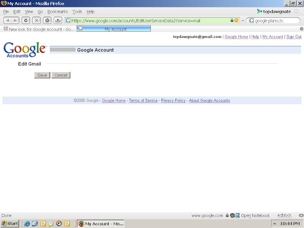Click the status bar padlock security icon
The image size is (304, 228).
[227, 215]
